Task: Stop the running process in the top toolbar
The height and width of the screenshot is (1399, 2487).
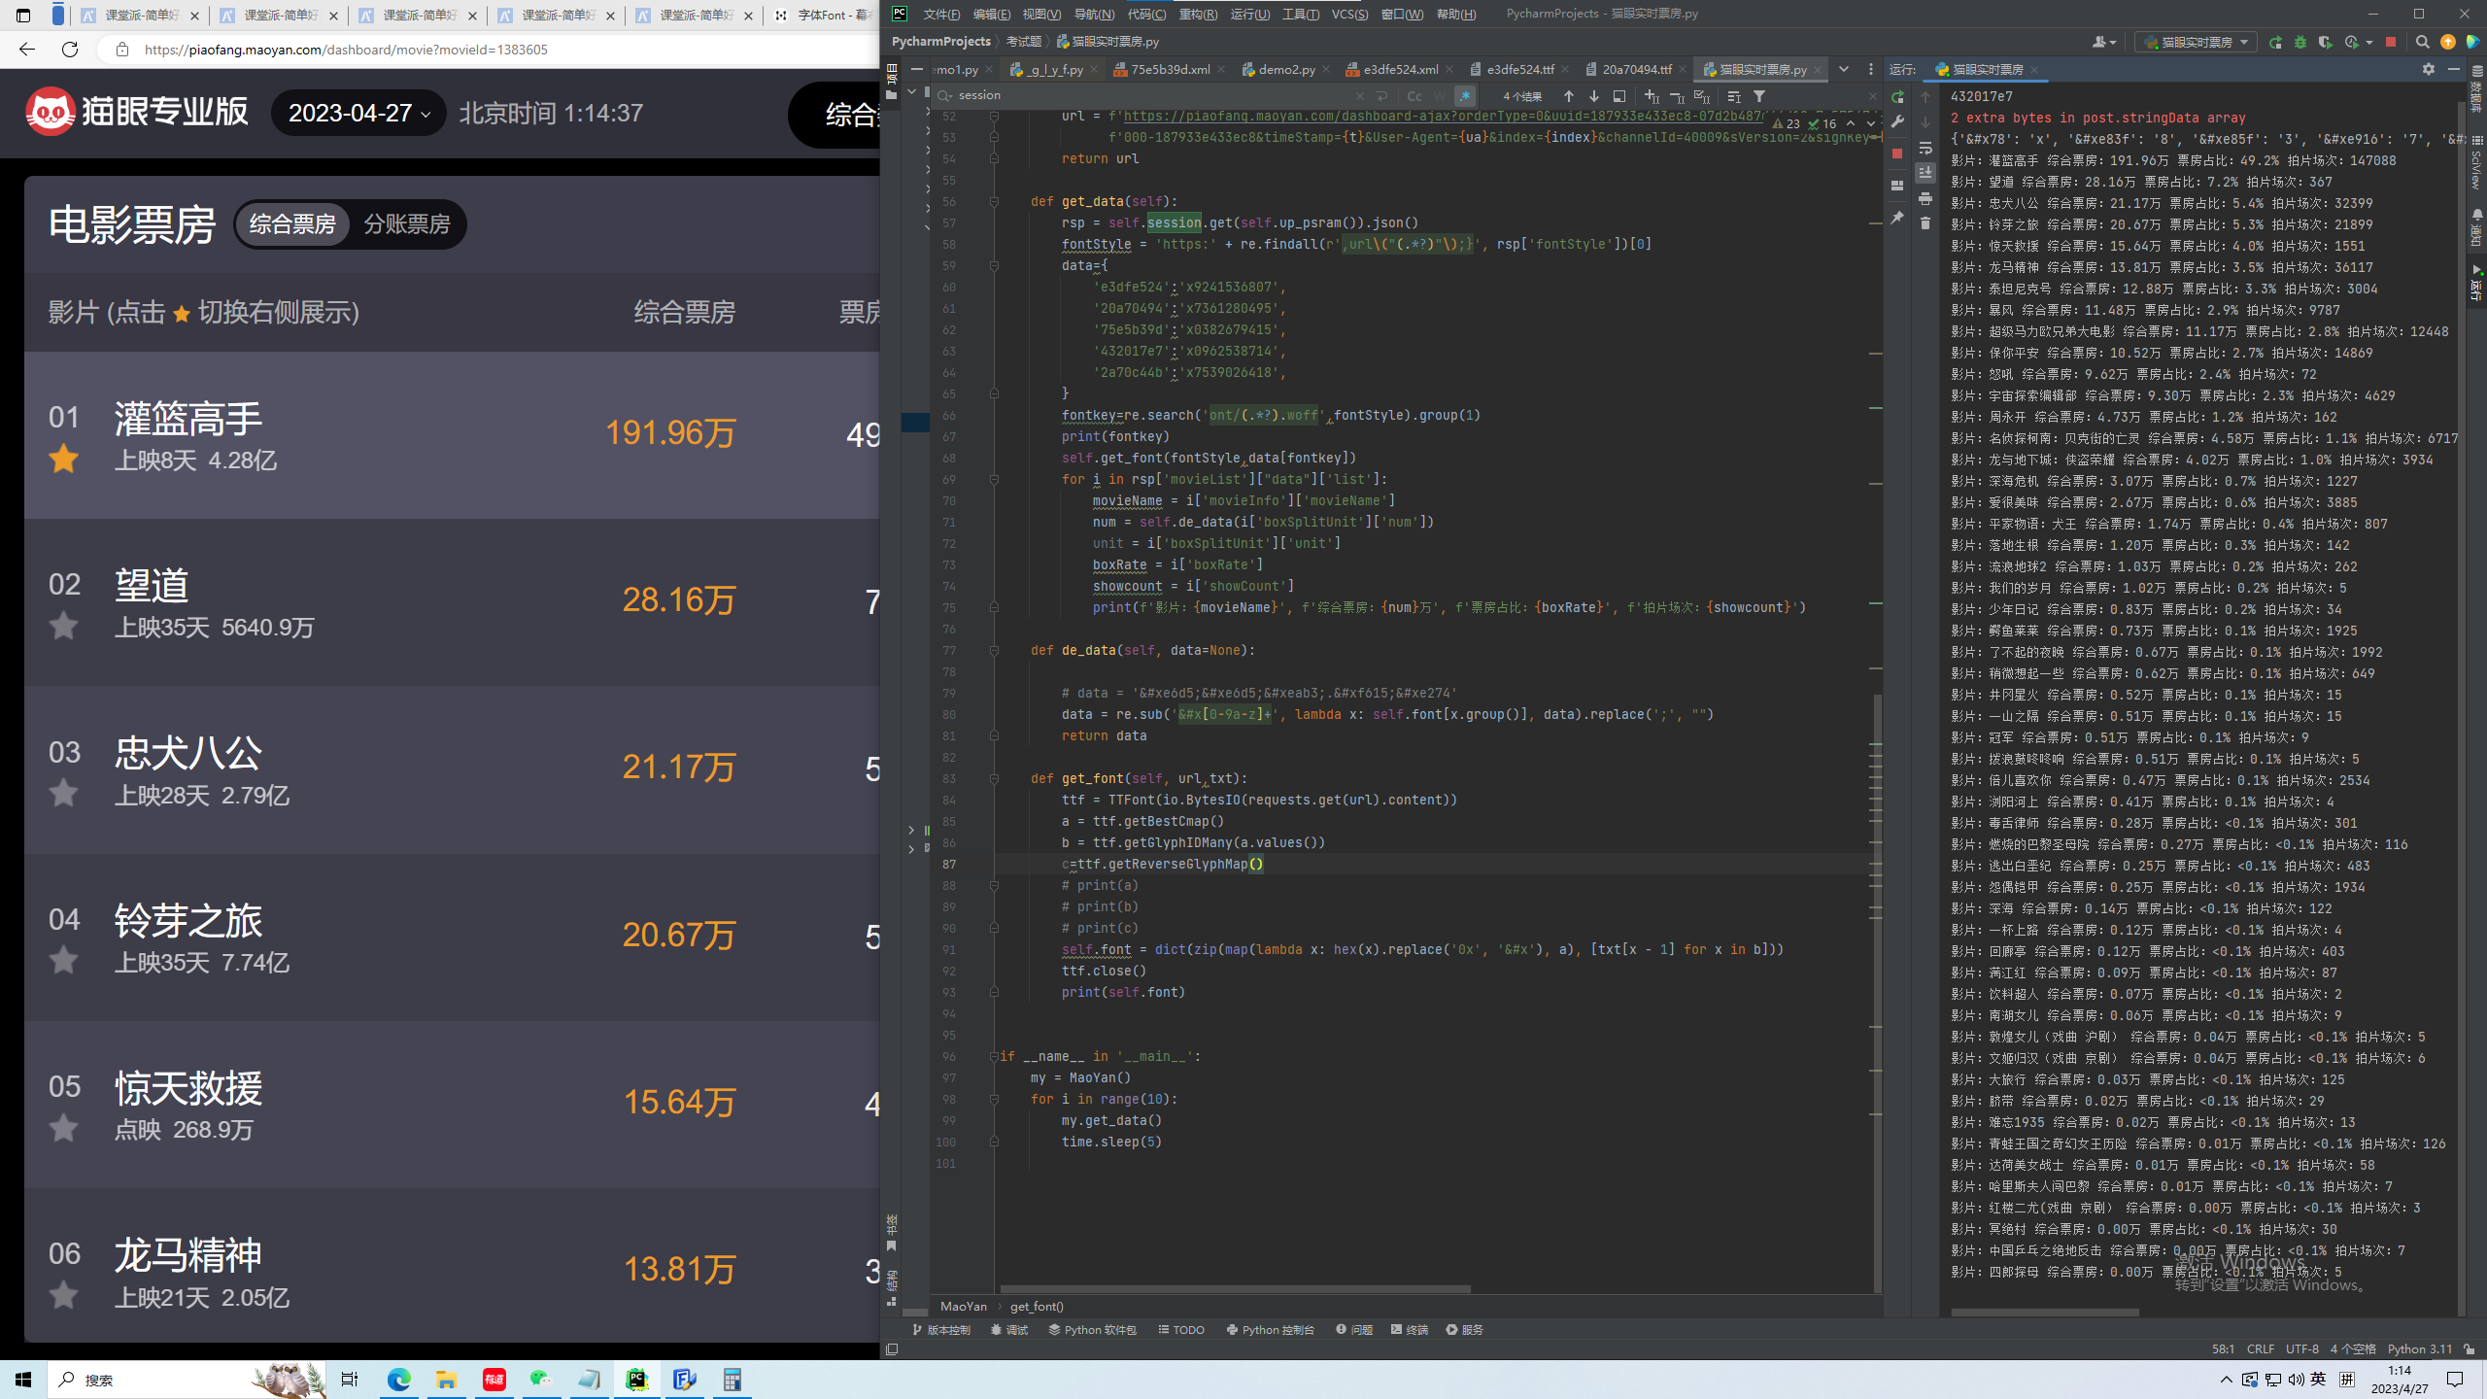Action: 2391,42
